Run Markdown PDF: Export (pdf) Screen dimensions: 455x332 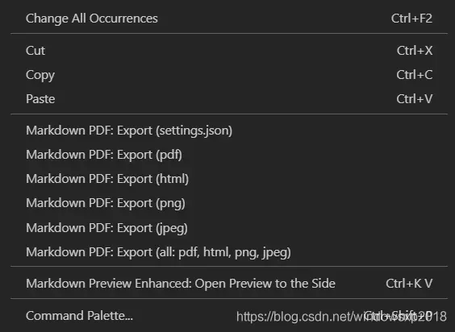(x=229, y=155)
